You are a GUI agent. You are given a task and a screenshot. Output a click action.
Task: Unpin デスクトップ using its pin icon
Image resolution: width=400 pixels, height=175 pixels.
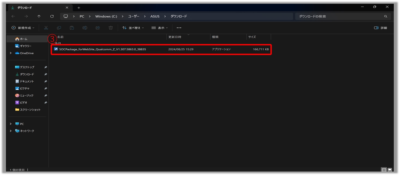46,67
